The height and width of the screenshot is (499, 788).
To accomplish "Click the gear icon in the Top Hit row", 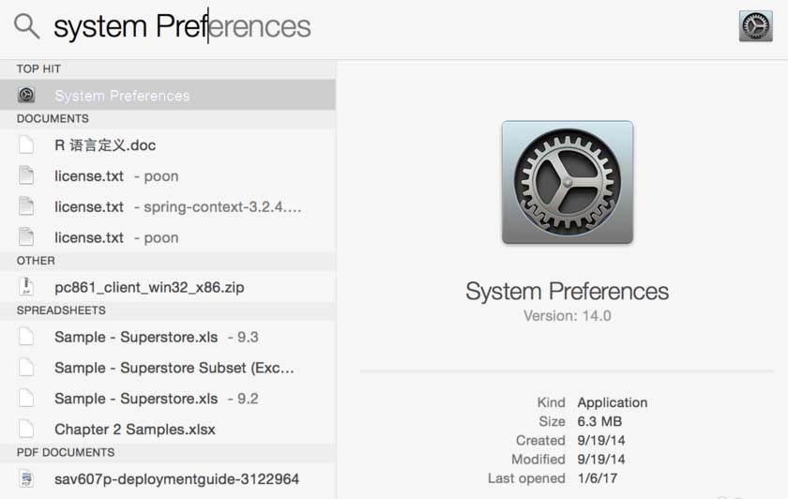I will pyautogui.click(x=26, y=95).
